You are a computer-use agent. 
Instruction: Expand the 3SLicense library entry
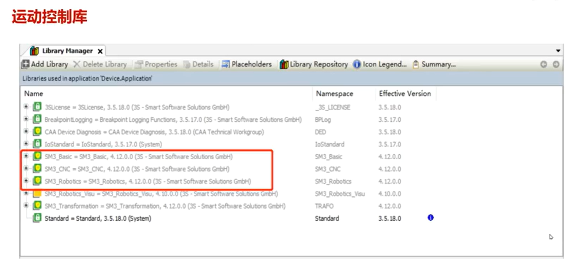tap(26, 106)
